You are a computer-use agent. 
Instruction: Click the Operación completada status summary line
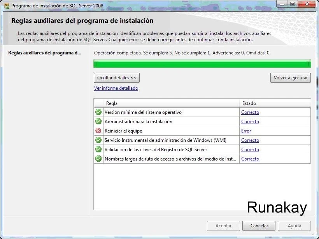pyautogui.click(x=182, y=53)
